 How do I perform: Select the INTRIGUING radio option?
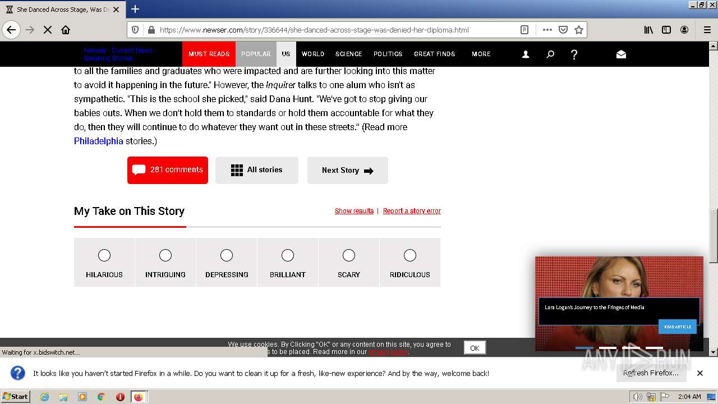tap(165, 255)
